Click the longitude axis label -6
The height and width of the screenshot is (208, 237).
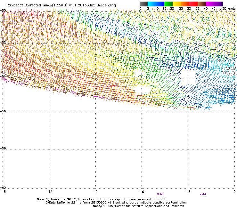tap(142, 192)
